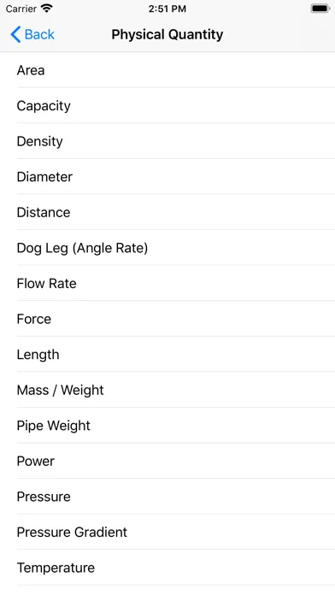Choose Mass / Weight option
Screen dimensions: 335x595
coord(167,390)
